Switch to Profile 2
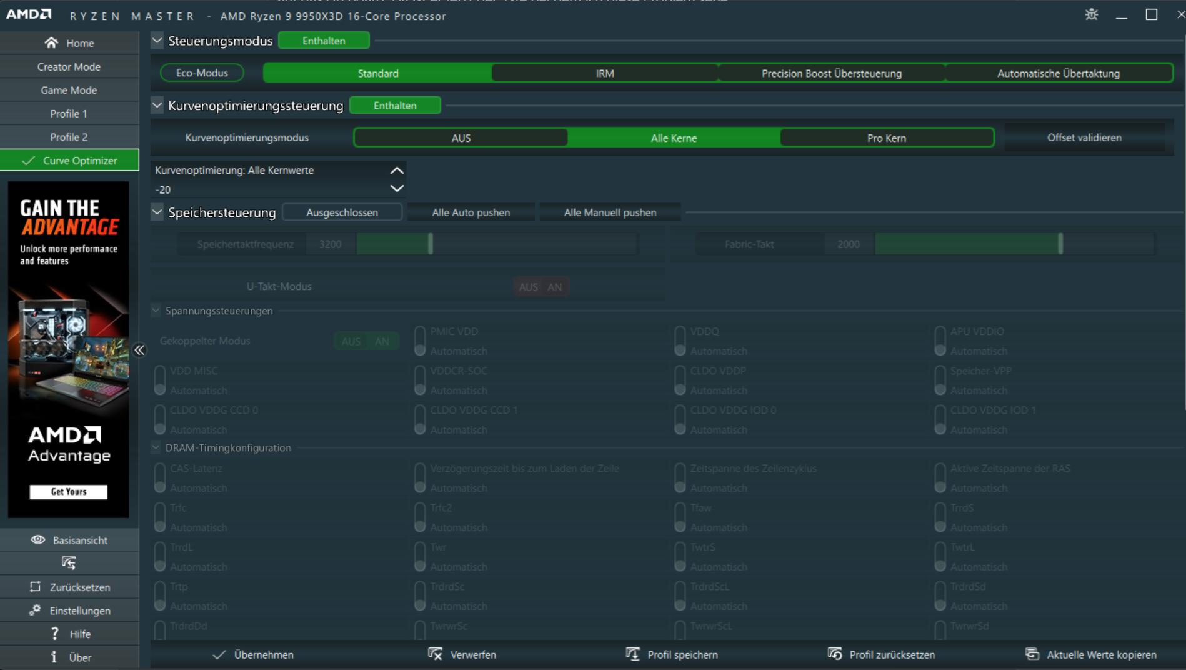This screenshot has height=670, width=1186. tap(69, 137)
